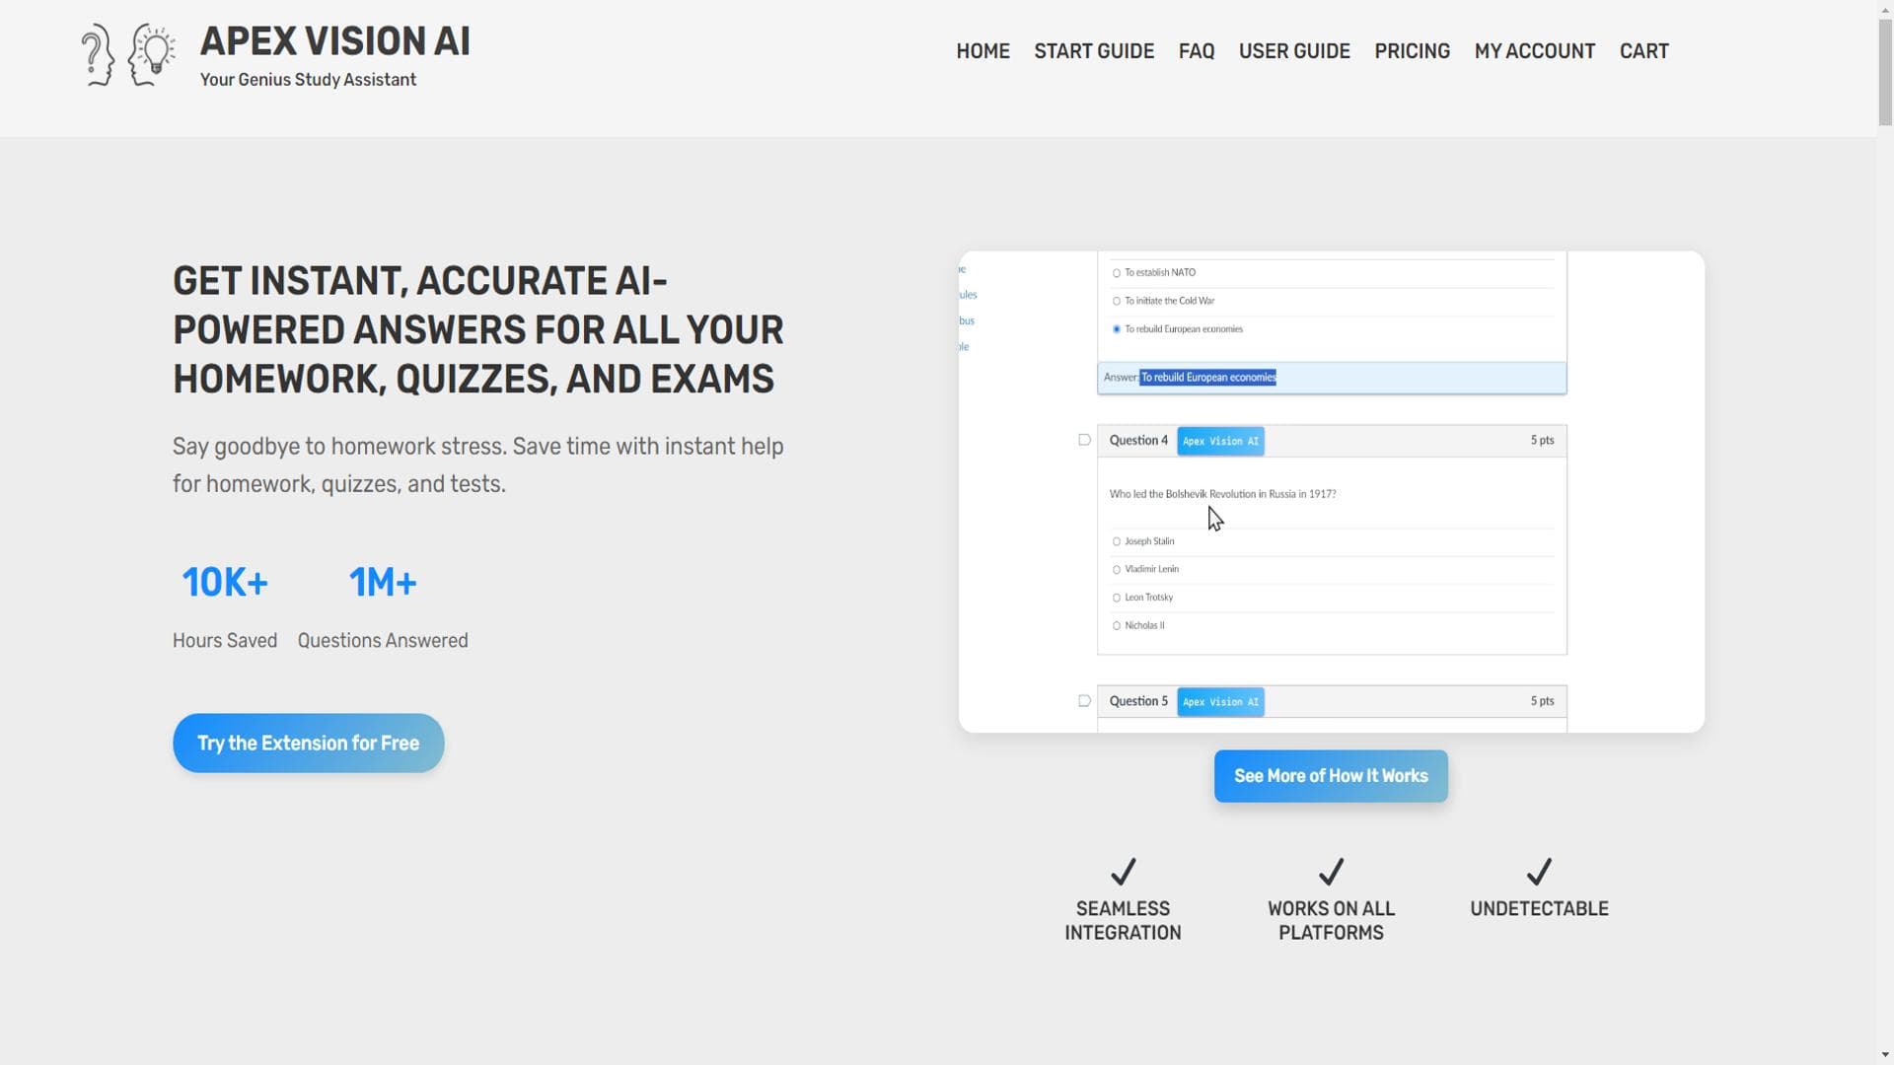The height and width of the screenshot is (1065, 1894).
Task: Click the 10K+ Hours Saved figure
Action: (x=225, y=583)
